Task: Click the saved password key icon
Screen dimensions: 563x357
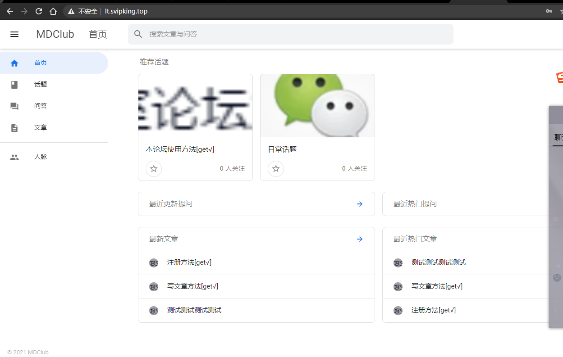Action: click(549, 11)
